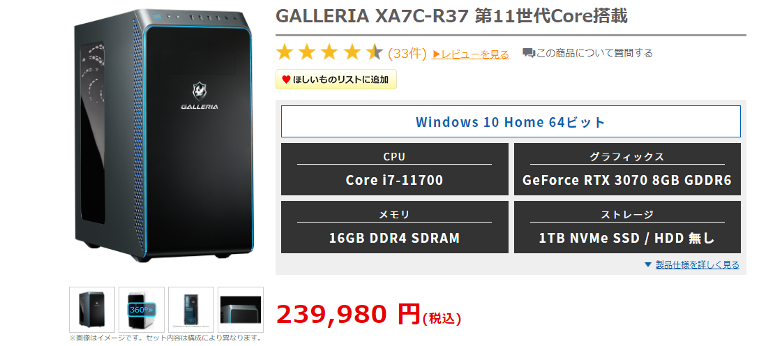The image size is (759, 346).
Task: Select the top panel close-up thumbnail
Action: 241,310
